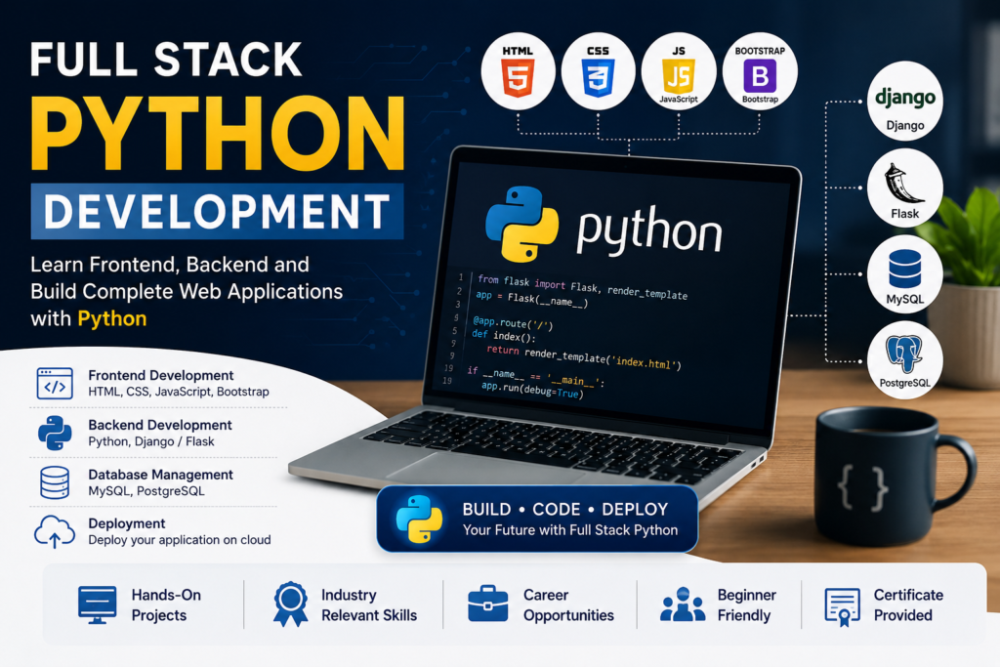Click the Bootstrap B icon
This screenshot has width=1000, height=667.
point(760,76)
